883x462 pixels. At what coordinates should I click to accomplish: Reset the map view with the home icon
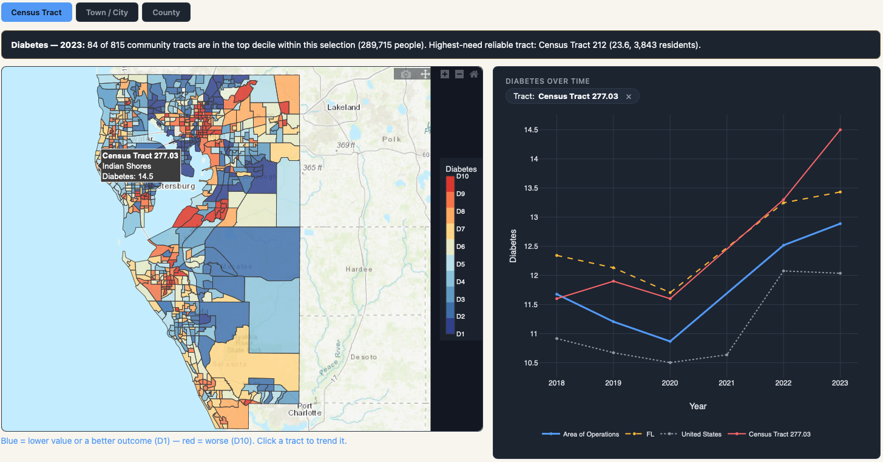(x=474, y=74)
